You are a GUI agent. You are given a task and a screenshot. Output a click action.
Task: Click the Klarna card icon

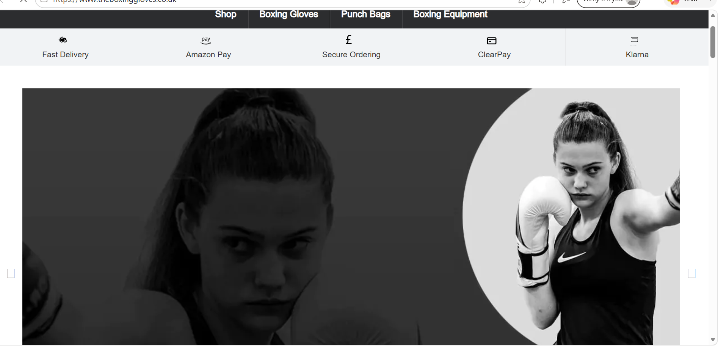pyautogui.click(x=634, y=40)
